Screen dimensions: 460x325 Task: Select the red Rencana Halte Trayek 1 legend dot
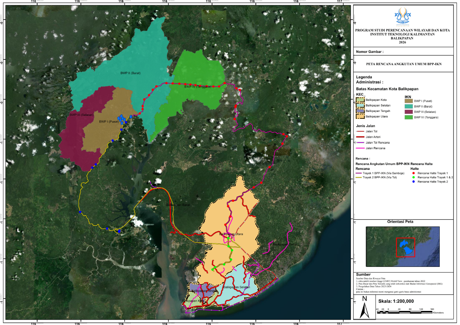[413, 173]
